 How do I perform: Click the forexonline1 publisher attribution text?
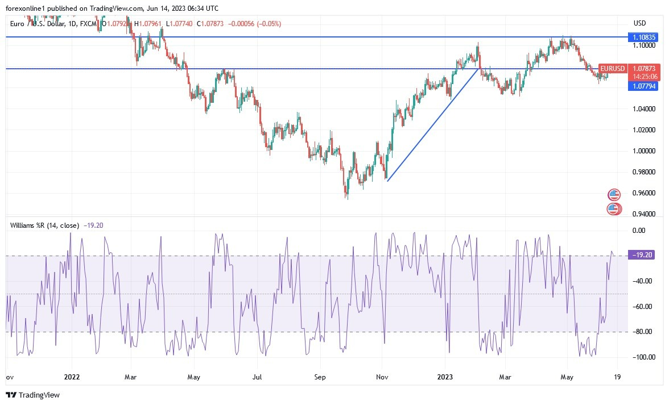23,9
